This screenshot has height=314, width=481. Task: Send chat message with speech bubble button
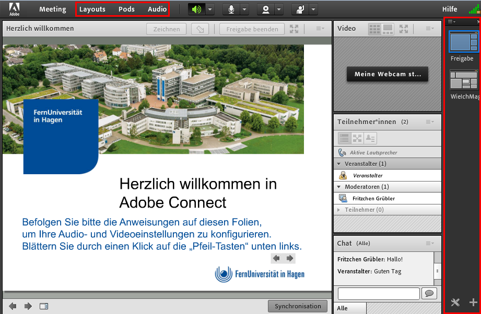click(429, 294)
